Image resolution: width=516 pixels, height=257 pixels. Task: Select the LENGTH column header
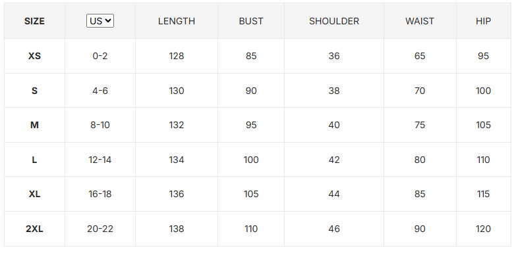click(177, 21)
